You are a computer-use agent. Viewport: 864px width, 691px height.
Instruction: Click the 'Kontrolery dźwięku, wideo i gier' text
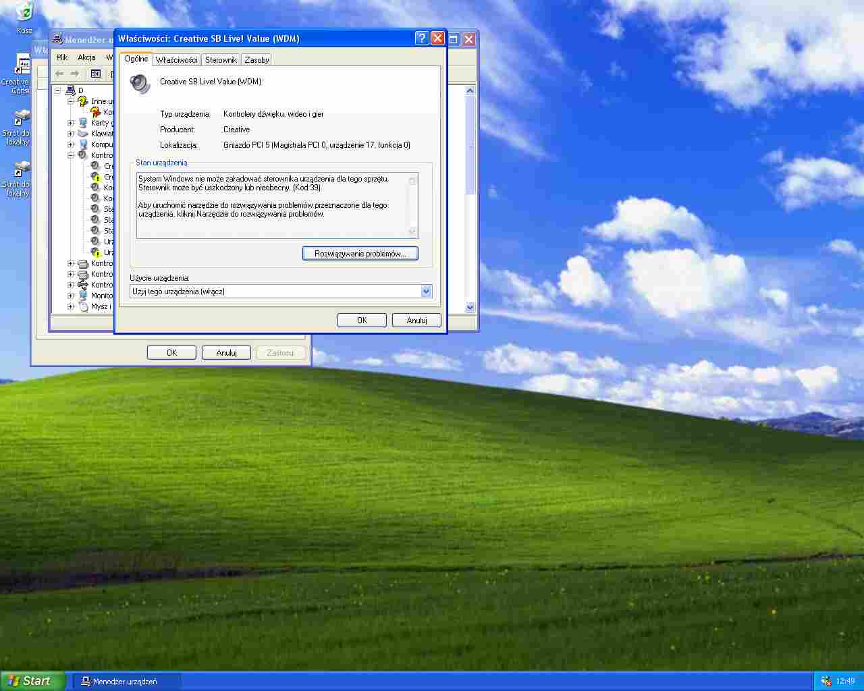(273, 114)
